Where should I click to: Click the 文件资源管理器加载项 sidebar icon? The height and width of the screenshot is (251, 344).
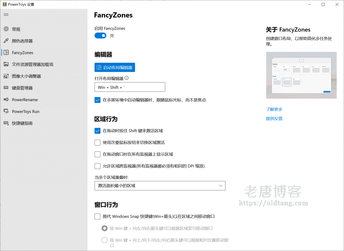coord(6,64)
